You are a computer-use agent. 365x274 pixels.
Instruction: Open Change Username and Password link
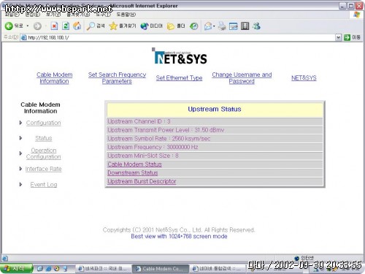coord(242,78)
